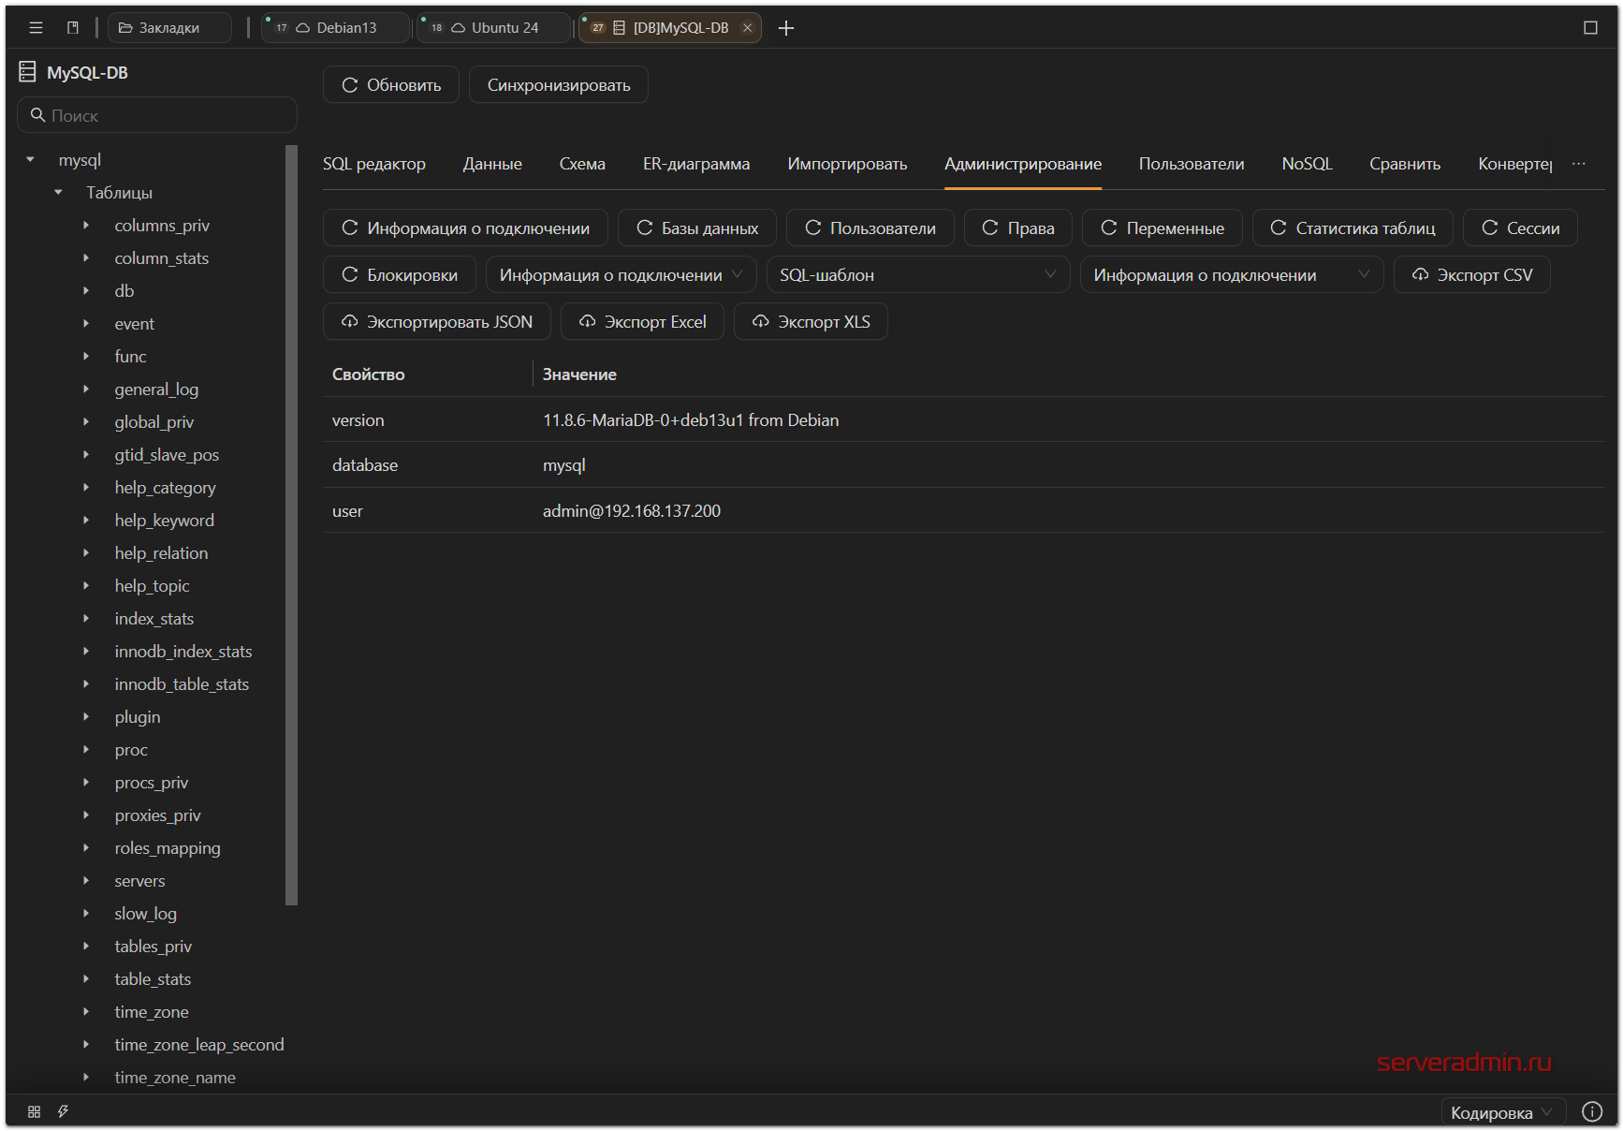Show the Базы данных list
This screenshot has height=1131, width=1623.
click(x=697, y=228)
